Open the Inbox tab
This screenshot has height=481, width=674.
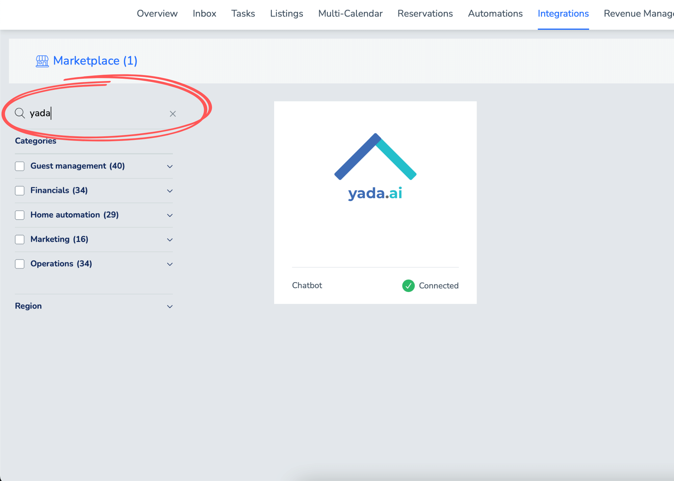pos(204,13)
